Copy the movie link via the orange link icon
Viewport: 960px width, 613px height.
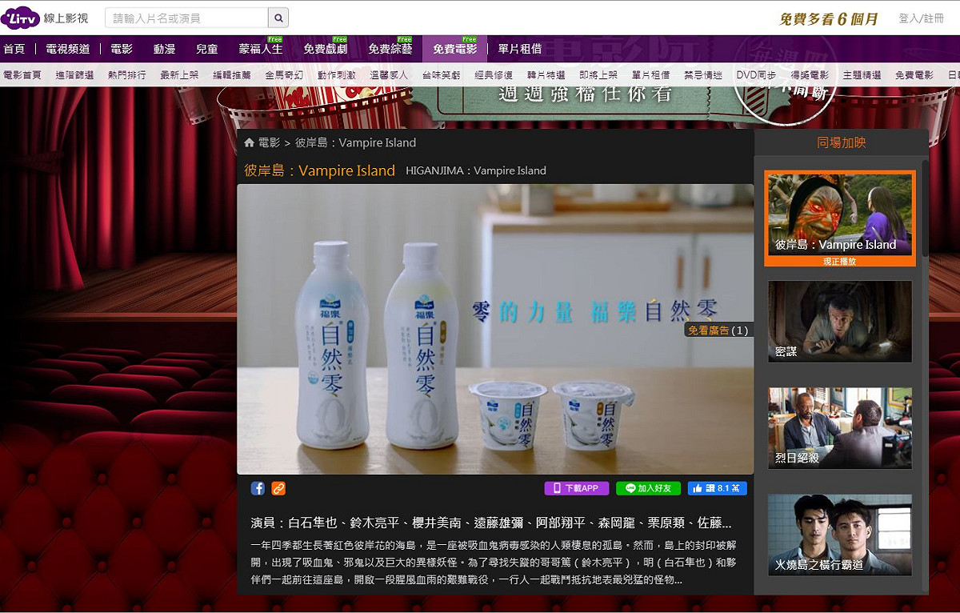pyautogui.click(x=278, y=488)
